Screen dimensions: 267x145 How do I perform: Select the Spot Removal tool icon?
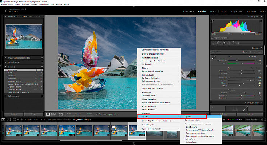tap(219, 43)
